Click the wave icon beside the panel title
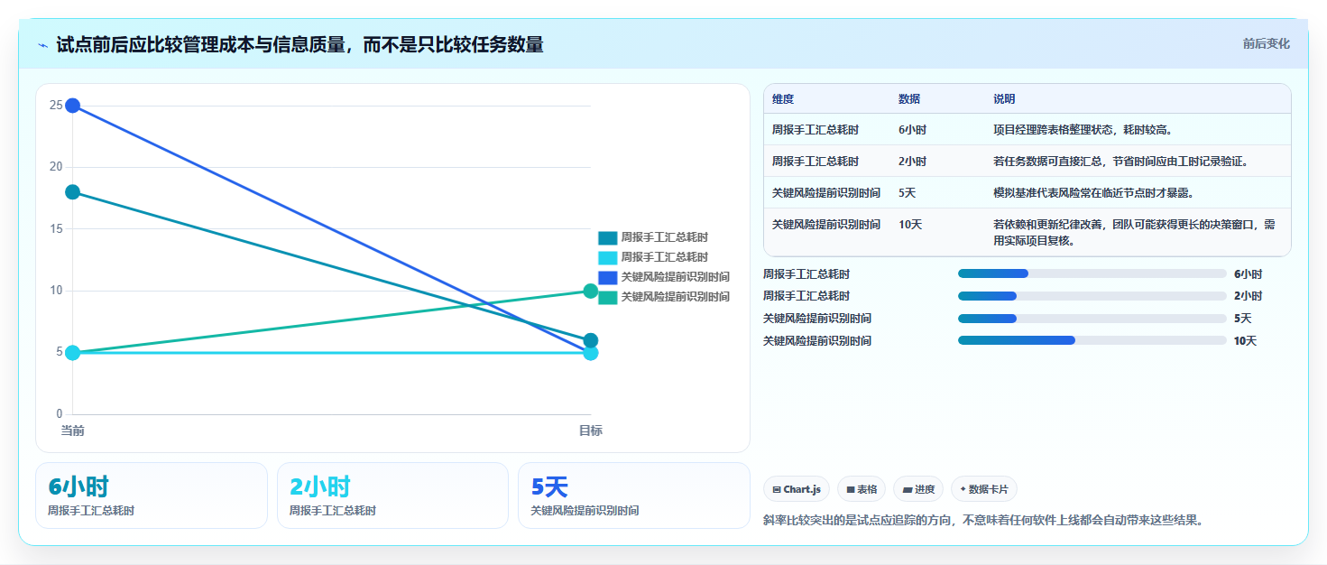This screenshot has height=565, width=1327. tap(43, 44)
